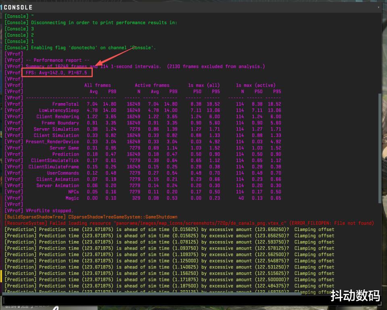Click the Present_RenderDevice row label
This screenshot has height=310, width=387.
click(x=52, y=141)
